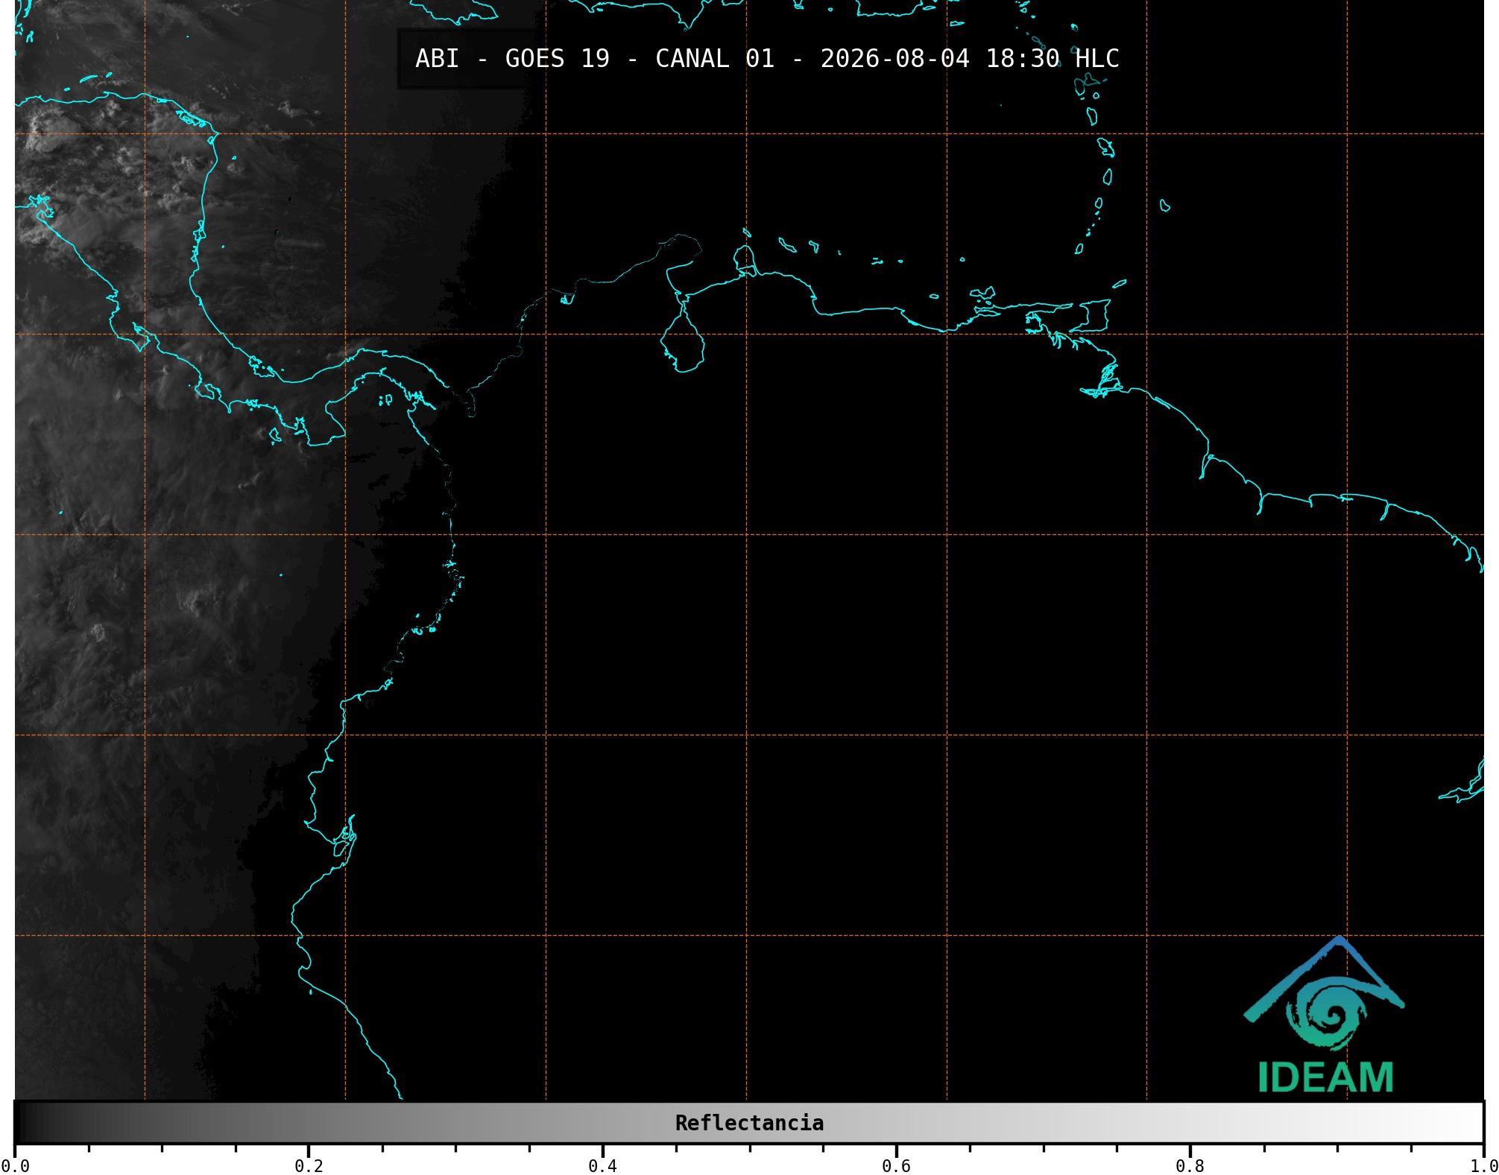The width and height of the screenshot is (1499, 1175).
Task: Select the 0.0 colorbar tick label
Action: click(x=15, y=1166)
